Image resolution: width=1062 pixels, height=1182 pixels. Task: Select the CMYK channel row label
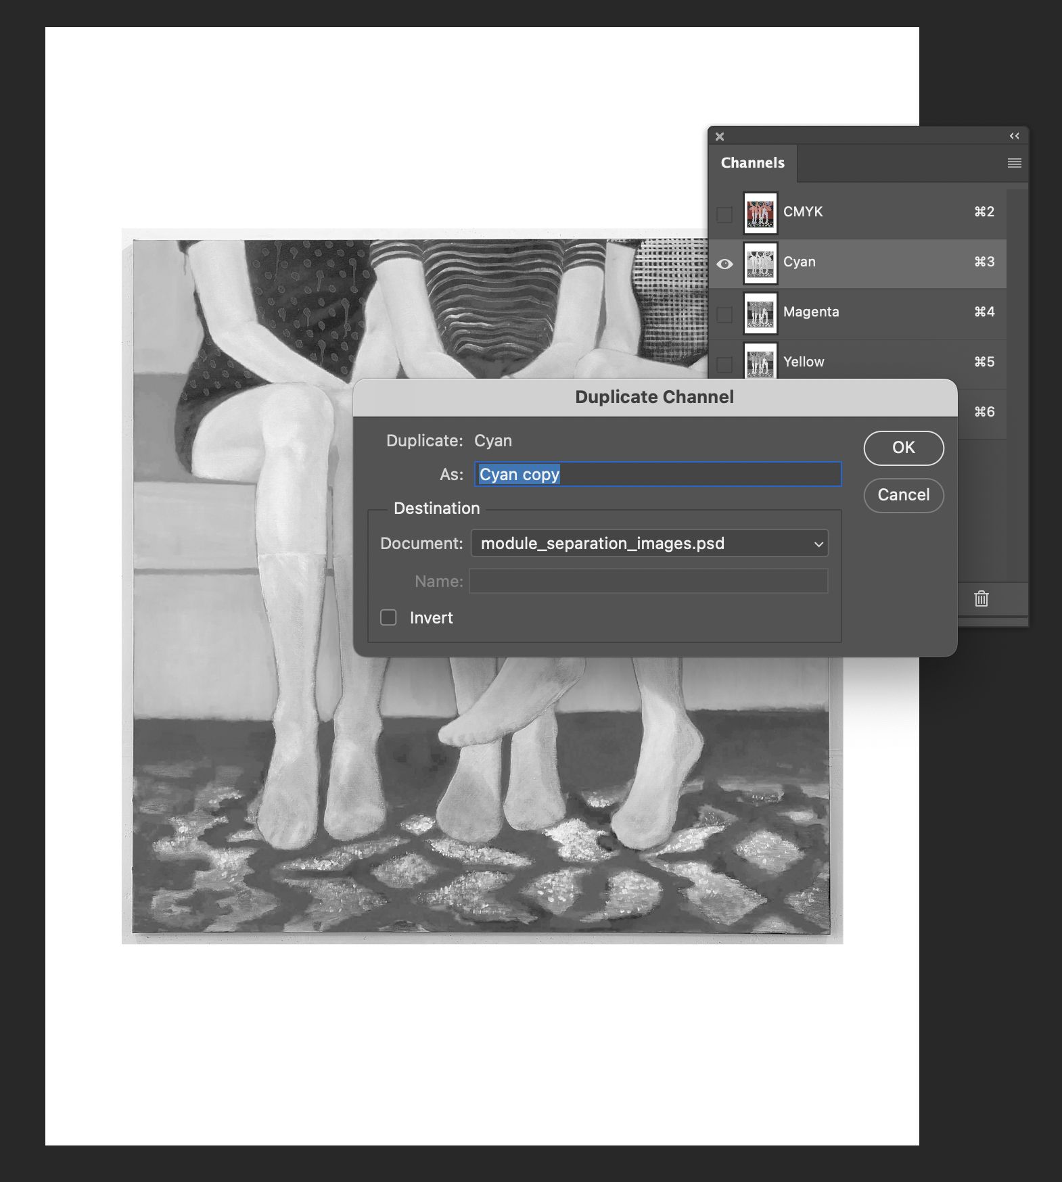pyautogui.click(x=803, y=212)
